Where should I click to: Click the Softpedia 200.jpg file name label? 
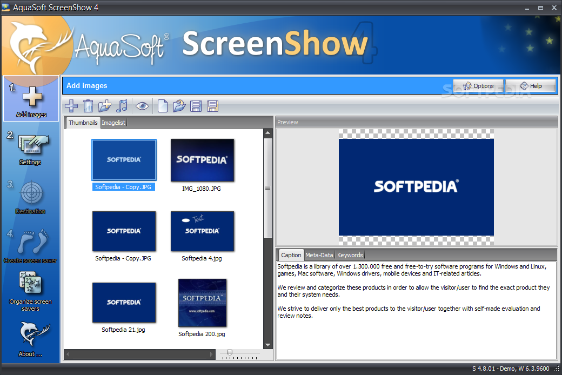202,334
